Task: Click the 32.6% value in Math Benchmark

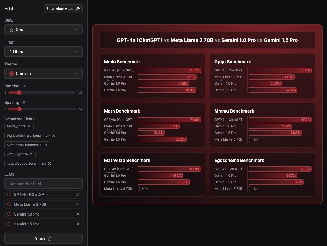Action: (159, 133)
